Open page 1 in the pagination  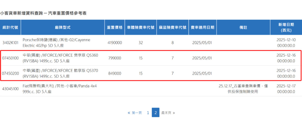pyautogui.click(x=148, y=113)
